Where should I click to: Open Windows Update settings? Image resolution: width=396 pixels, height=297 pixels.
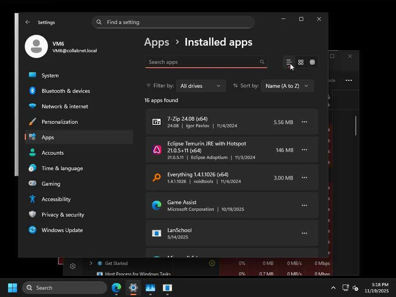pyautogui.click(x=79, y=230)
